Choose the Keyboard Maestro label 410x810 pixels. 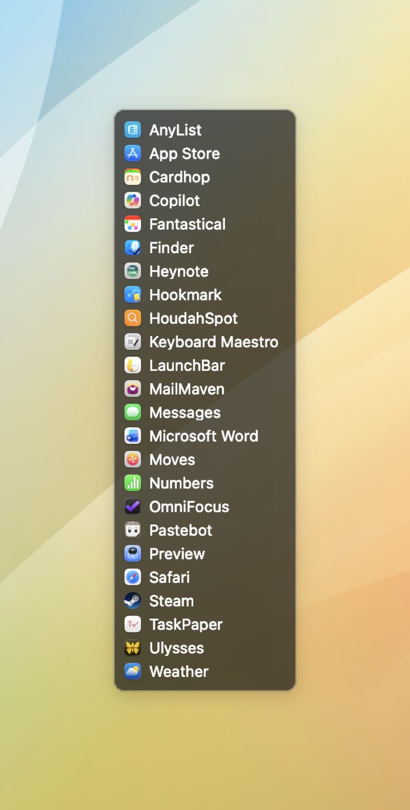214,343
